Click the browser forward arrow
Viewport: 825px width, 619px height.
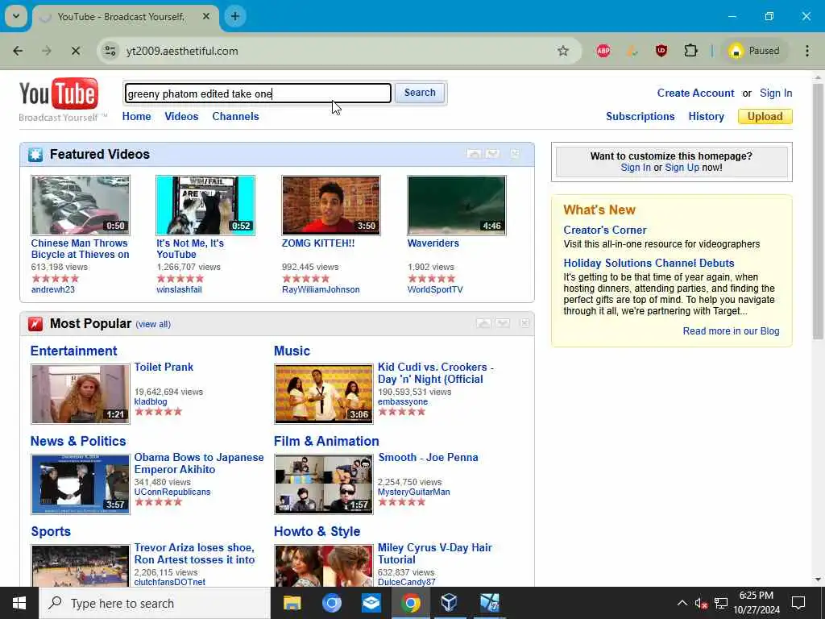[47, 51]
